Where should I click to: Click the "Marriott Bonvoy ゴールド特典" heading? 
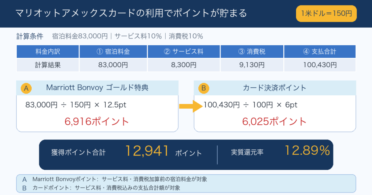pyautogui.click(x=97, y=88)
